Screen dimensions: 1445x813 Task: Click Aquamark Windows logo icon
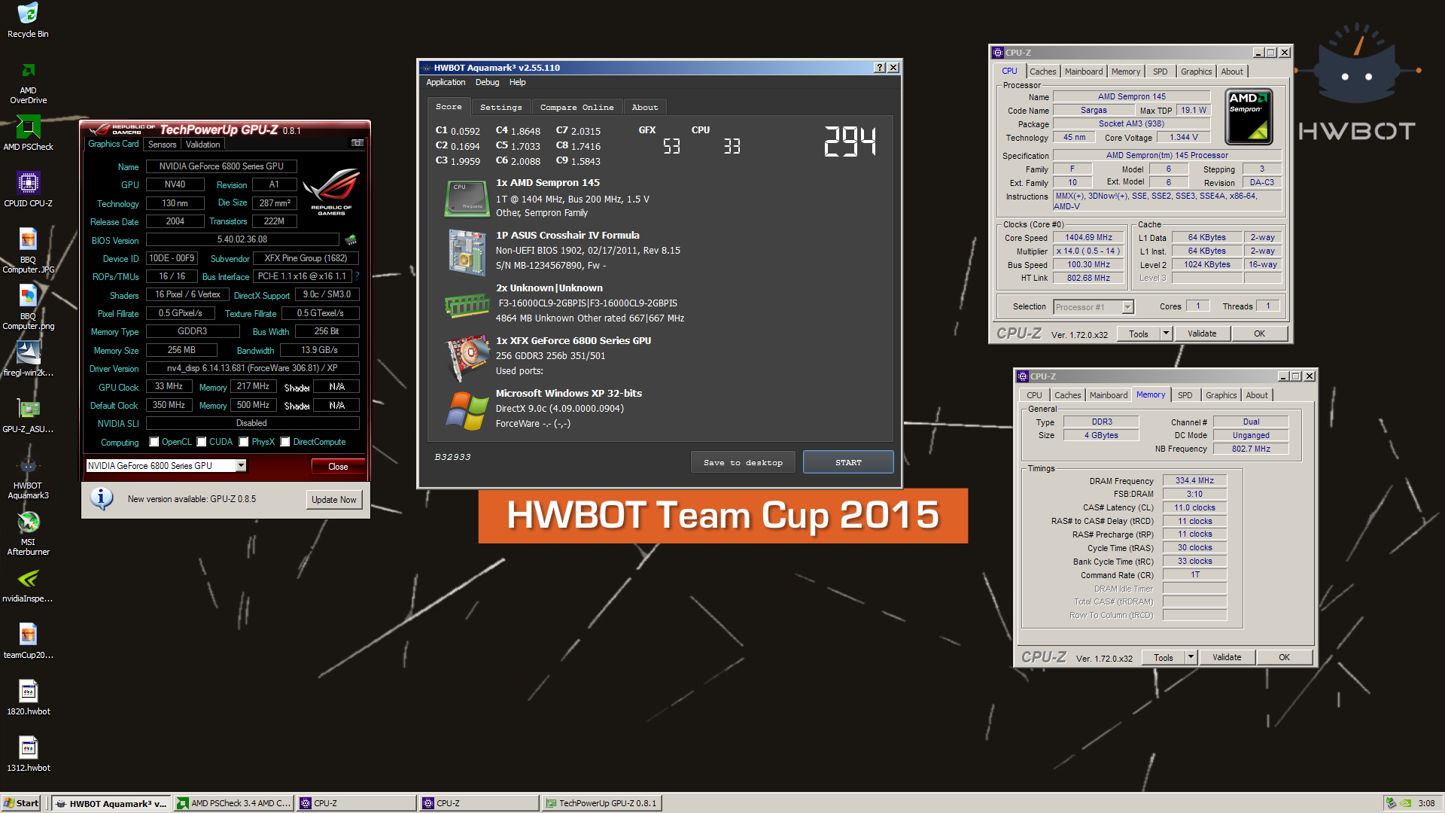467,410
